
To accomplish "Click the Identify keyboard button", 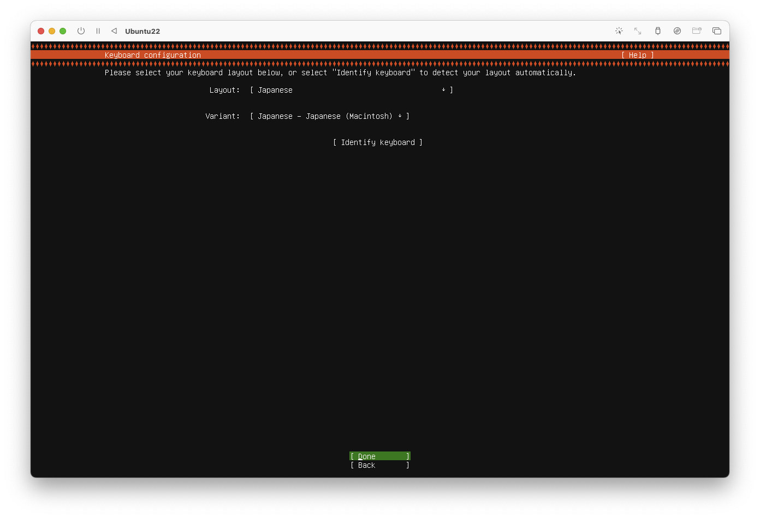I will tap(378, 142).
